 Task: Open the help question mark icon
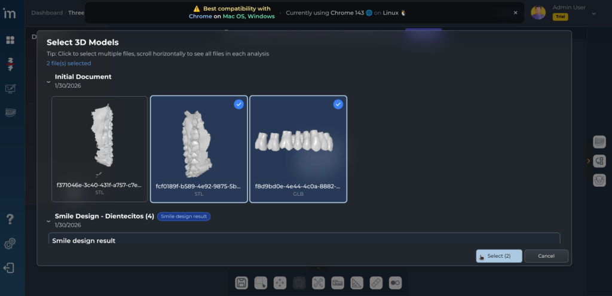coord(10,219)
